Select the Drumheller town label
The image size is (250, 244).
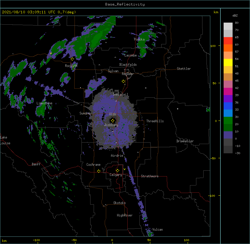point(185,141)
